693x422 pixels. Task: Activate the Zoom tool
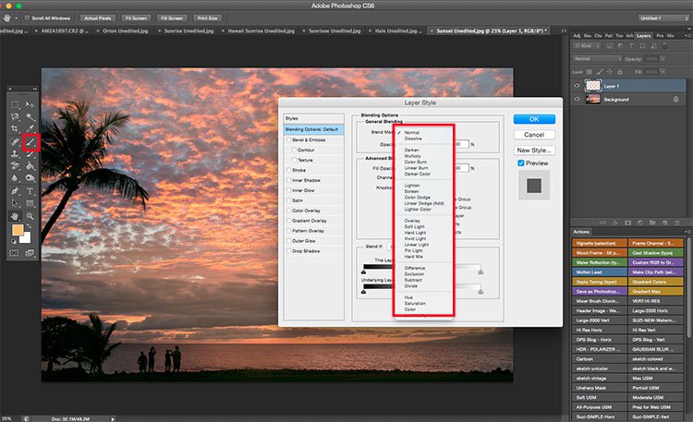pos(30,214)
